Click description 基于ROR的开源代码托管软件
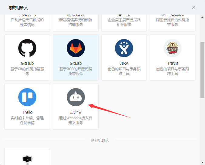Image resolution: width=205 pixels, height=165 pixels. point(76,71)
